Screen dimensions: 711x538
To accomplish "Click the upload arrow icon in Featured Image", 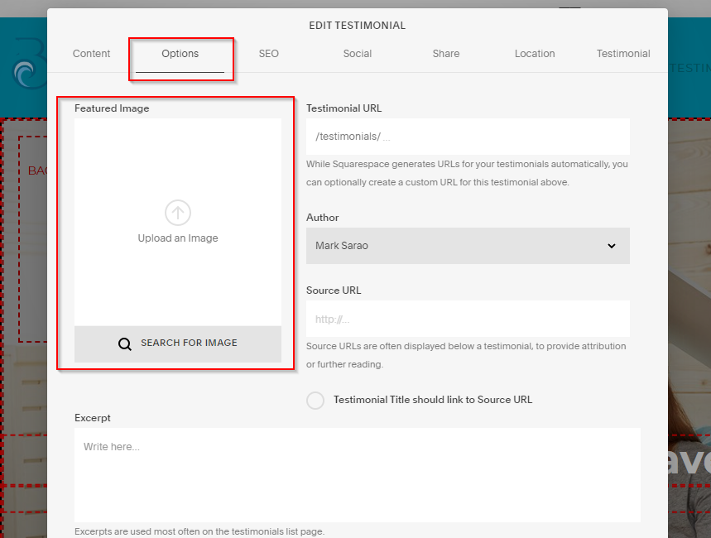I will [177, 213].
